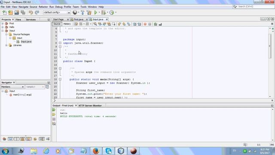275x155 pixels.
Task: Click Find Next Occurrence icon
Action: tap(104, 24)
